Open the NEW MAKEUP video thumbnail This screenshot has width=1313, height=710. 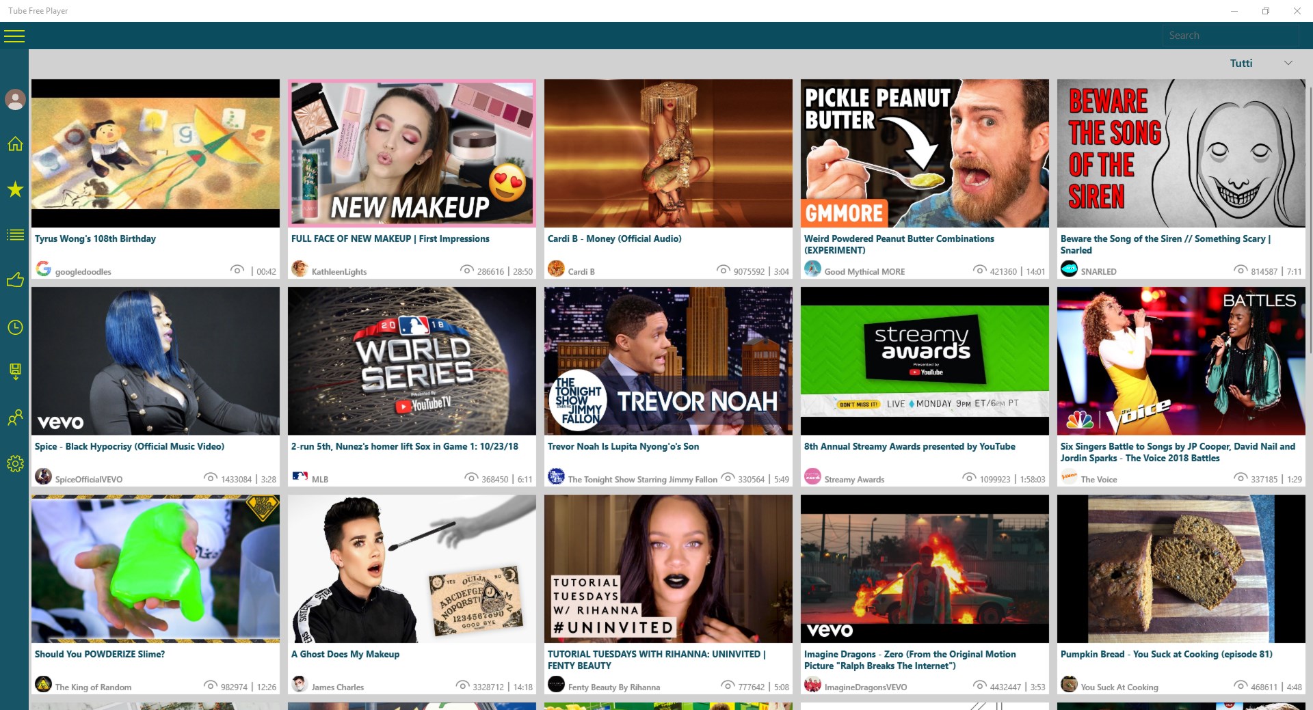pyautogui.click(x=412, y=153)
